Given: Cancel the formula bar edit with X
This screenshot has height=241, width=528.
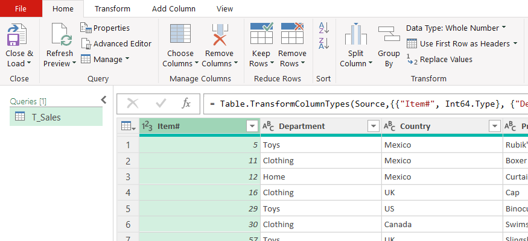Looking at the screenshot, I should pyautogui.click(x=132, y=104).
